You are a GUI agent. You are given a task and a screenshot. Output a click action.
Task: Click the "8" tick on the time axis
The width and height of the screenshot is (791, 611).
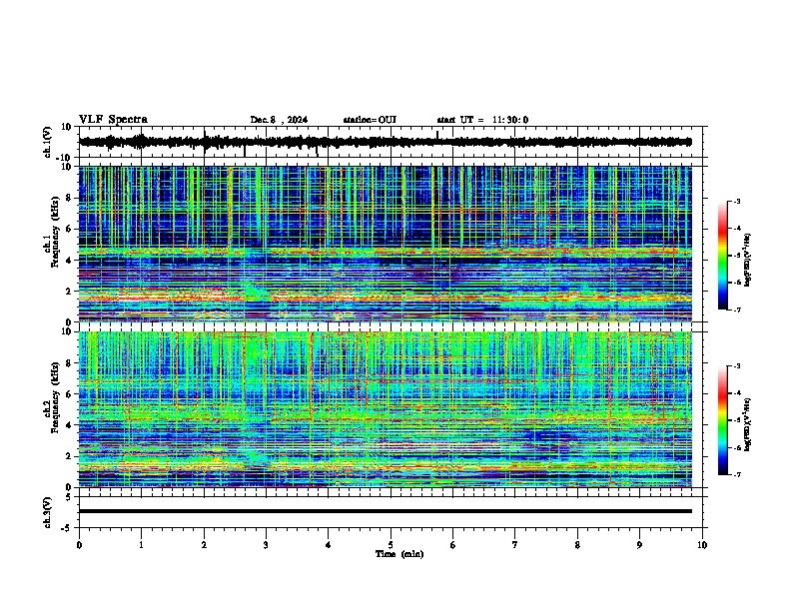pos(577,545)
